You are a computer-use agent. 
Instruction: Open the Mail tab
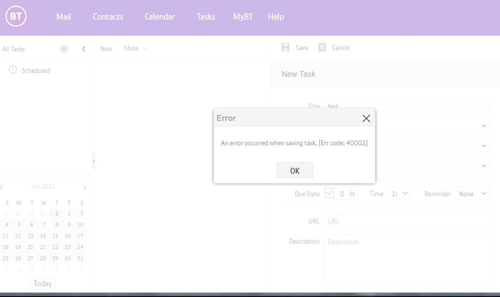click(x=64, y=17)
